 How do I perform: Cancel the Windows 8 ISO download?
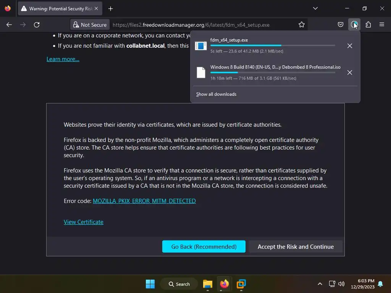350,72
